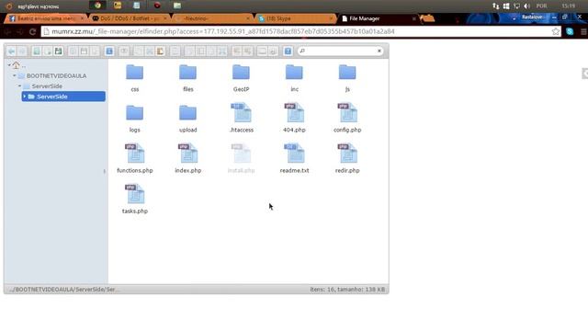The width and height of the screenshot is (588, 331).
Task: Click the elFinder help icon
Action: (x=288, y=51)
